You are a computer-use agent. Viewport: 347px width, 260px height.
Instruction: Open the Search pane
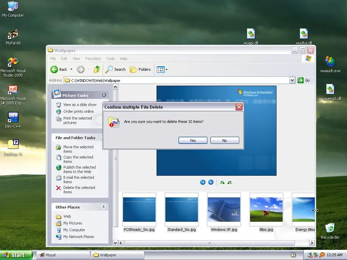click(x=115, y=69)
